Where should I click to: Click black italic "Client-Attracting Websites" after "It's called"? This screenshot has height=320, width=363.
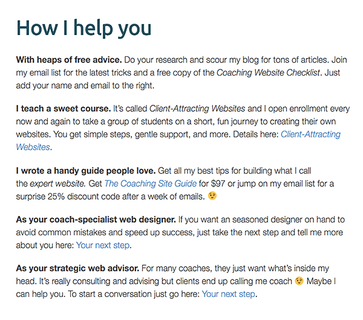click(197, 109)
